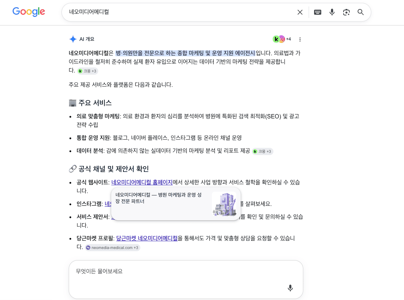Open the source icons group labeled +4

coord(282,39)
